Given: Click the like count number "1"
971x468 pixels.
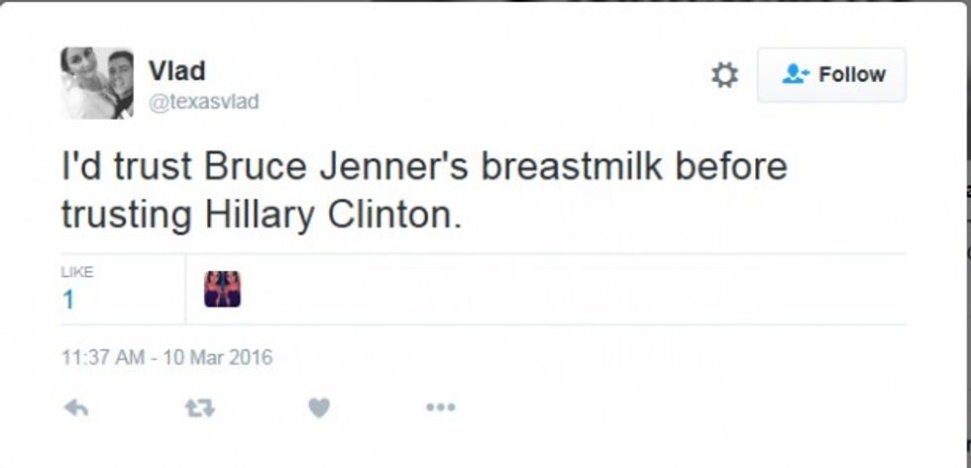Looking at the screenshot, I should [x=68, y=301].
